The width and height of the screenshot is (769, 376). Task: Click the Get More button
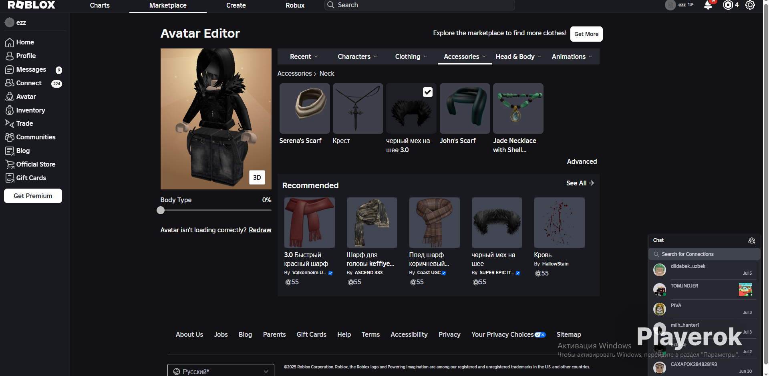[586, 34]
